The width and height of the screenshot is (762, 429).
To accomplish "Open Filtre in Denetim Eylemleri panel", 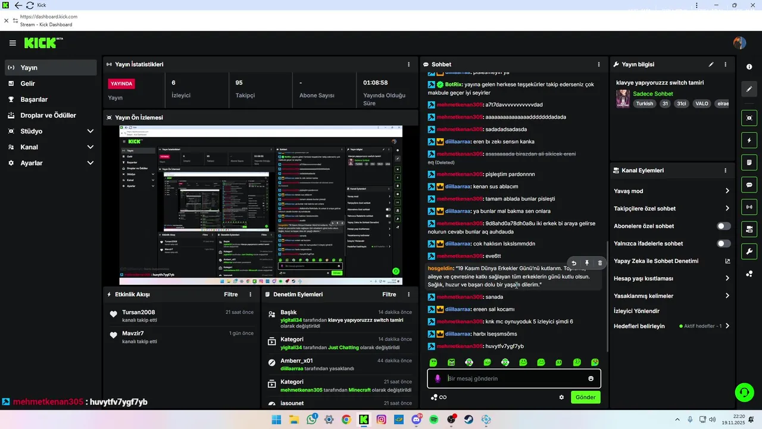I will click(389, 294).
